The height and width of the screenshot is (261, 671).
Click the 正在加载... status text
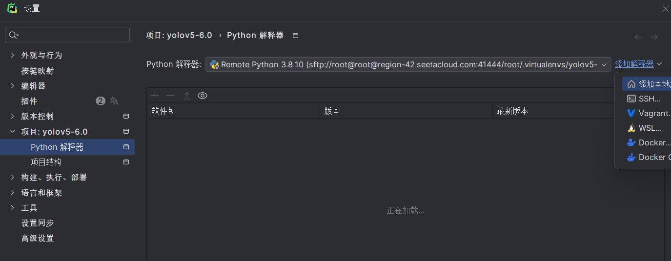[x=406, y=210]
